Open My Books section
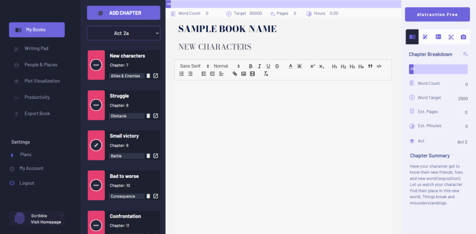This screenshot has width=476, height=234. click(37, 30)
